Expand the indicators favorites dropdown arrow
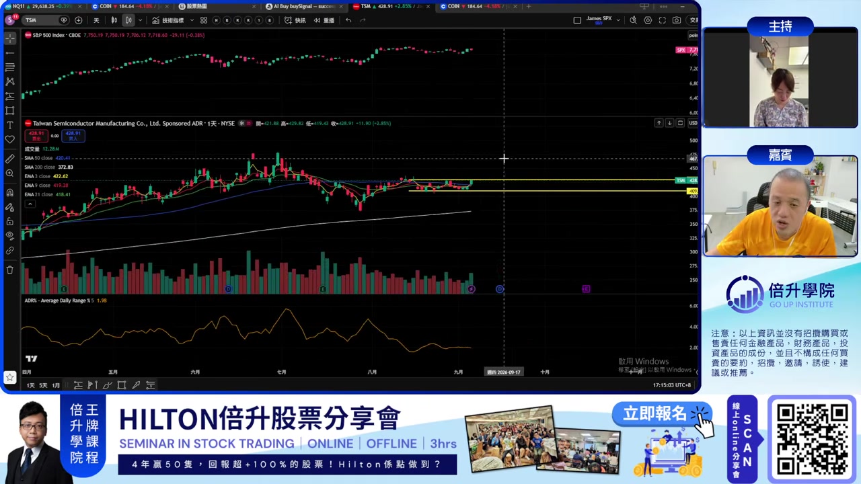Image resolution: width=861 pixels, height=484 pixels. point(192,20)
